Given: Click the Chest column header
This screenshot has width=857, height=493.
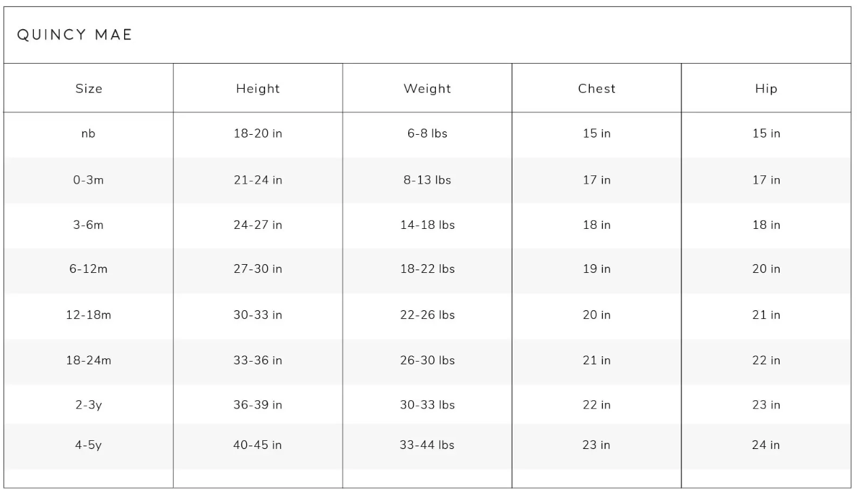Looking at the screenshot, I should pos(597,89).
